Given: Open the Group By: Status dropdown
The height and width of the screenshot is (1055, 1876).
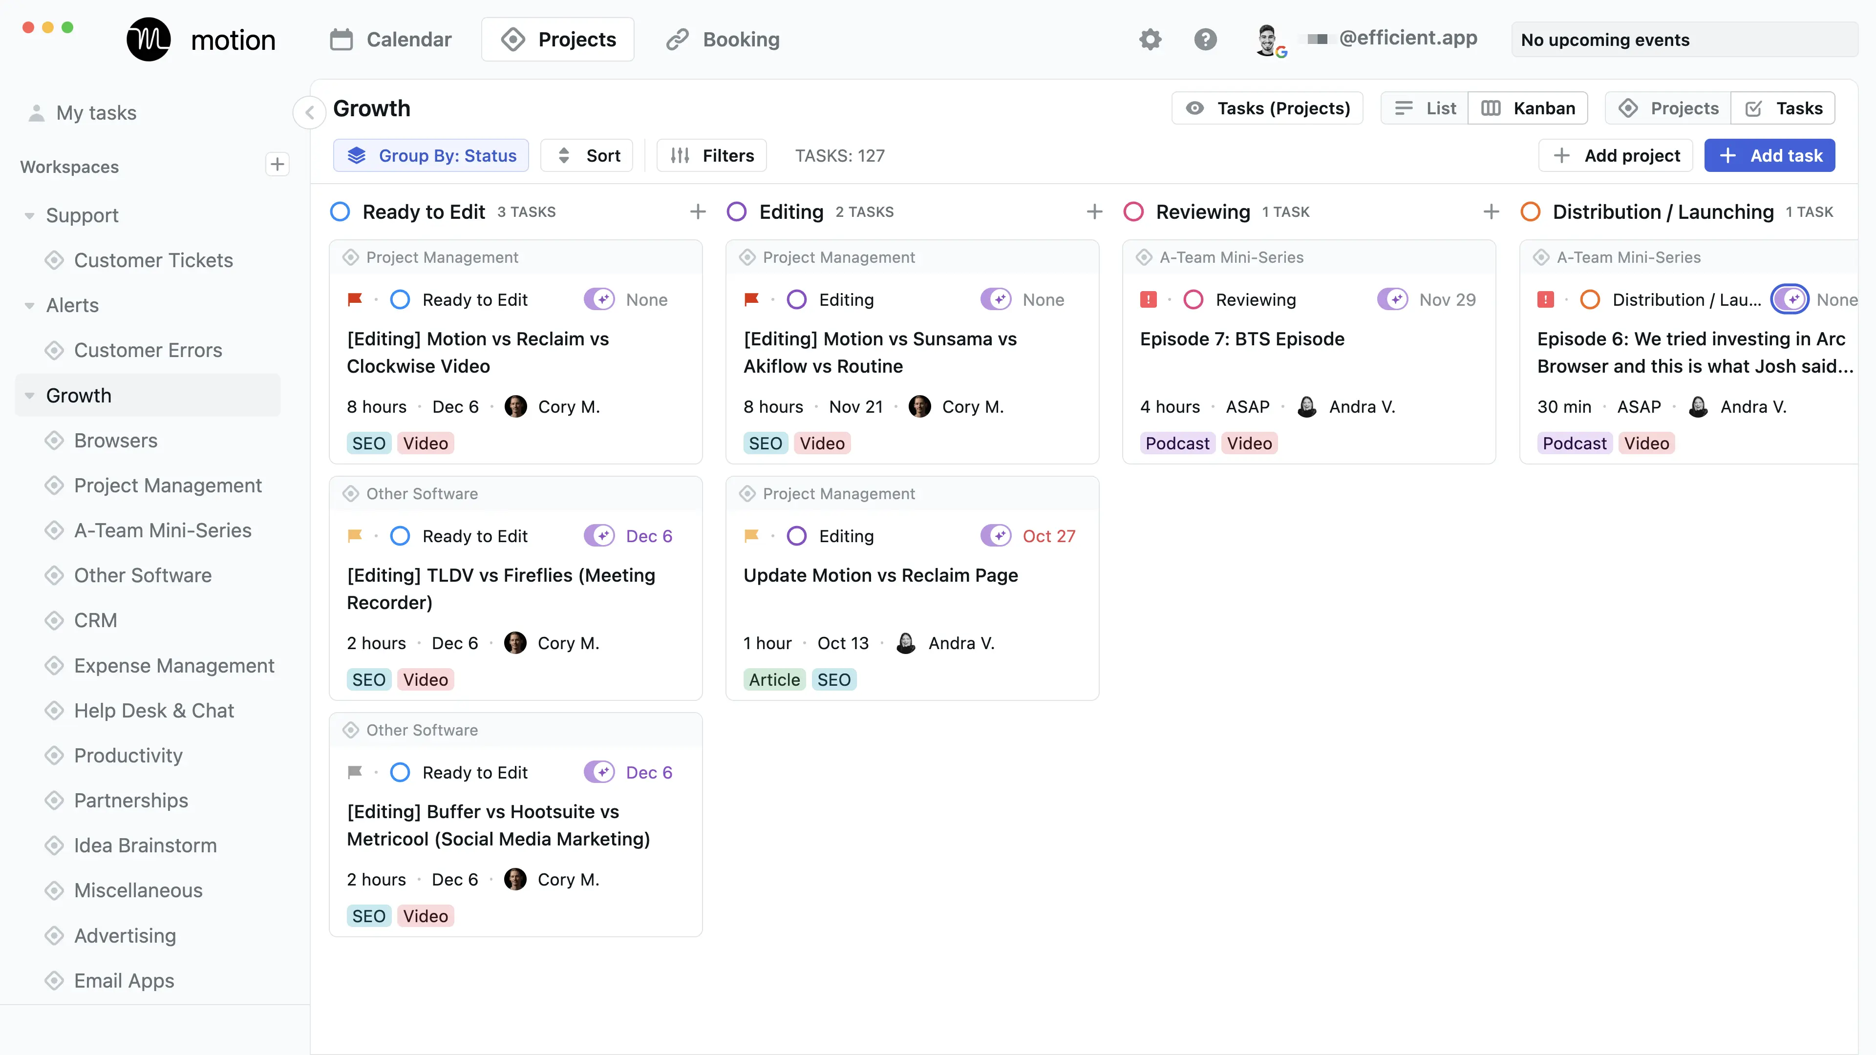Looking at the screenshot, I should [431, 155].
